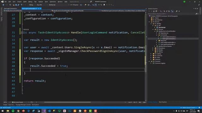
Task: Click the search magnifier in title bar
Action: (91, 2)
